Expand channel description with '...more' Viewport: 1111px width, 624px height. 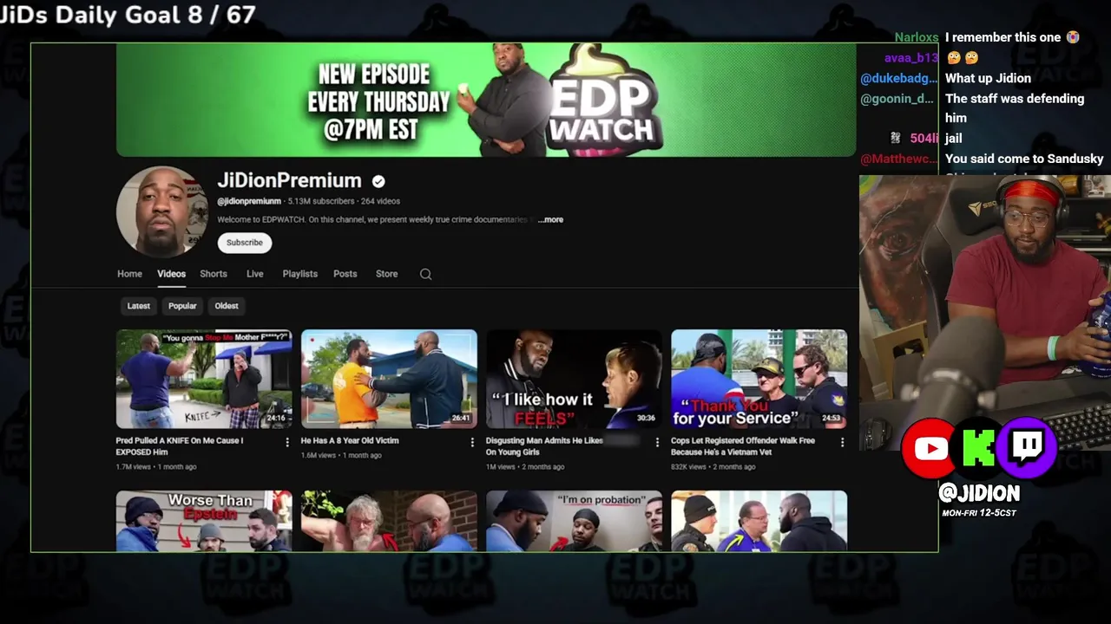point(550,219)
